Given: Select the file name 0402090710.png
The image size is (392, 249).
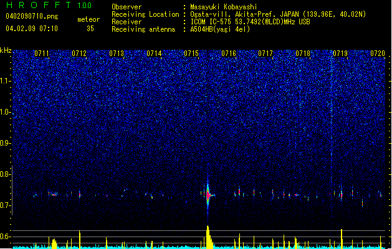Looking at the screenshot, I should pyautogui.click(x=32, y=16).
